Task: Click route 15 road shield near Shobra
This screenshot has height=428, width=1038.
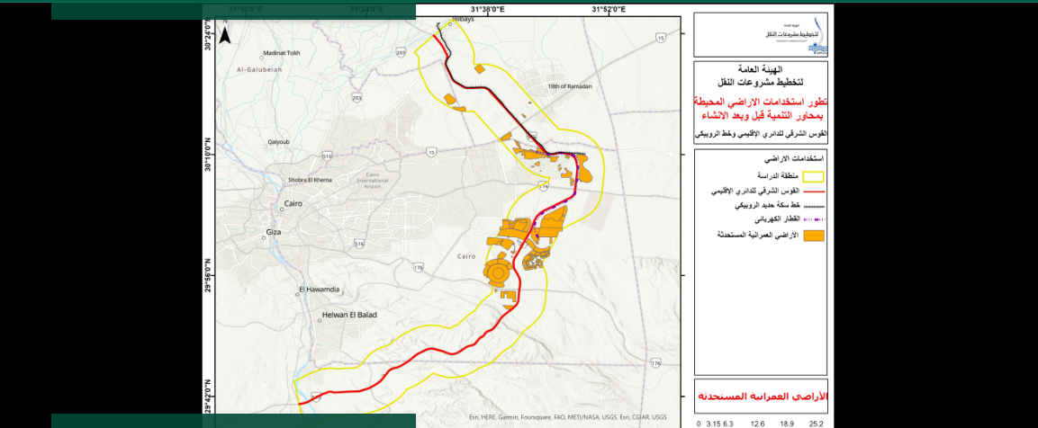Action: tap(431, 154)
